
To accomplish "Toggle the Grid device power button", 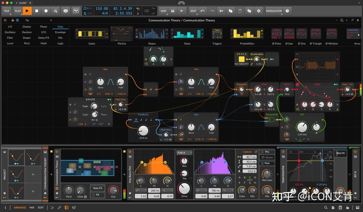I will 5,20.
